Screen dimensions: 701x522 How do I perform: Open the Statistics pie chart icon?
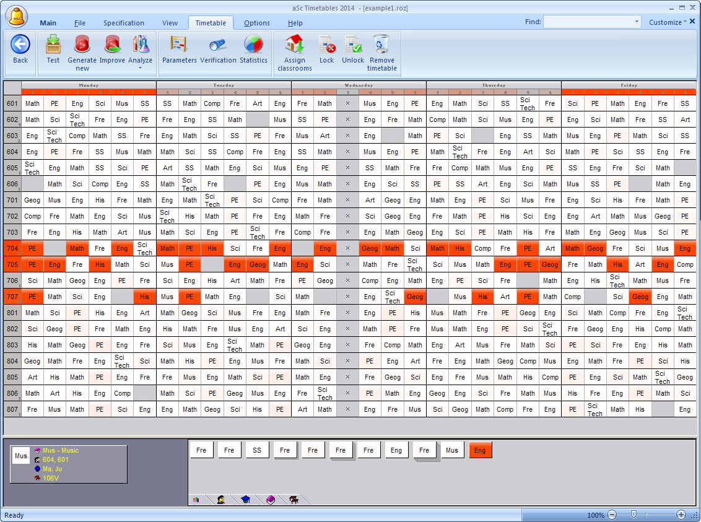coord(253,45)
